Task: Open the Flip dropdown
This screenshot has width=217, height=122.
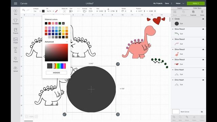Action: click(91, 11)
